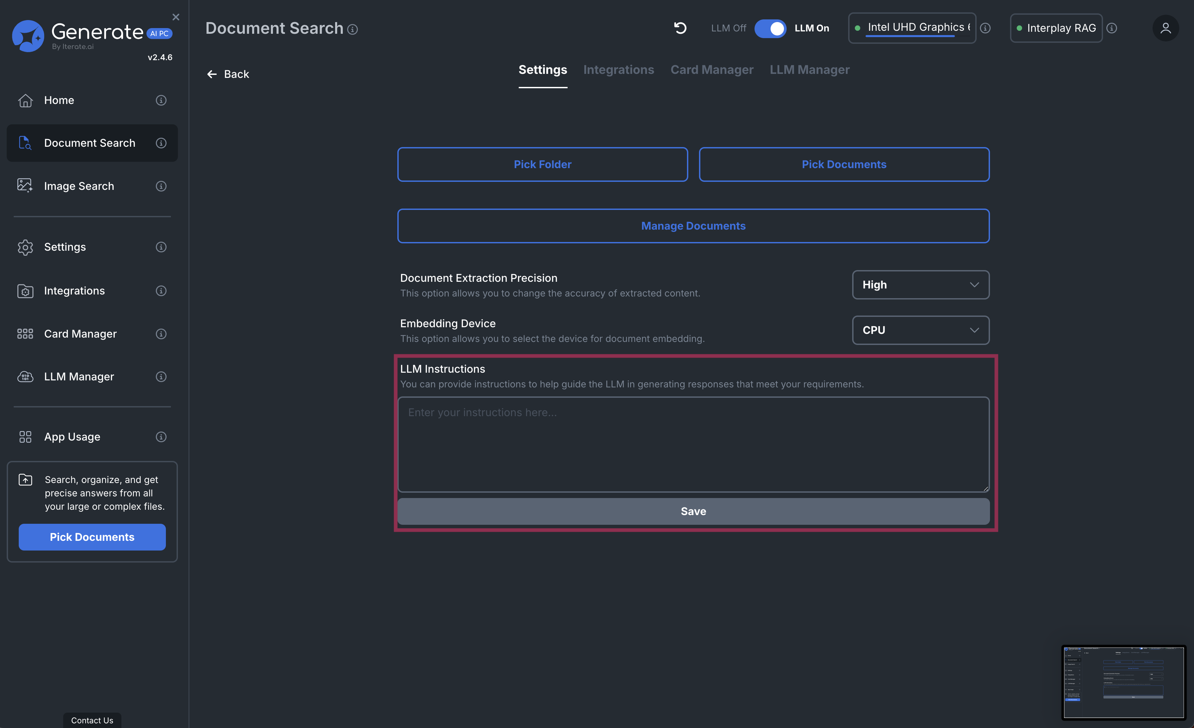Click the Pick Folder button

(542, 165)
